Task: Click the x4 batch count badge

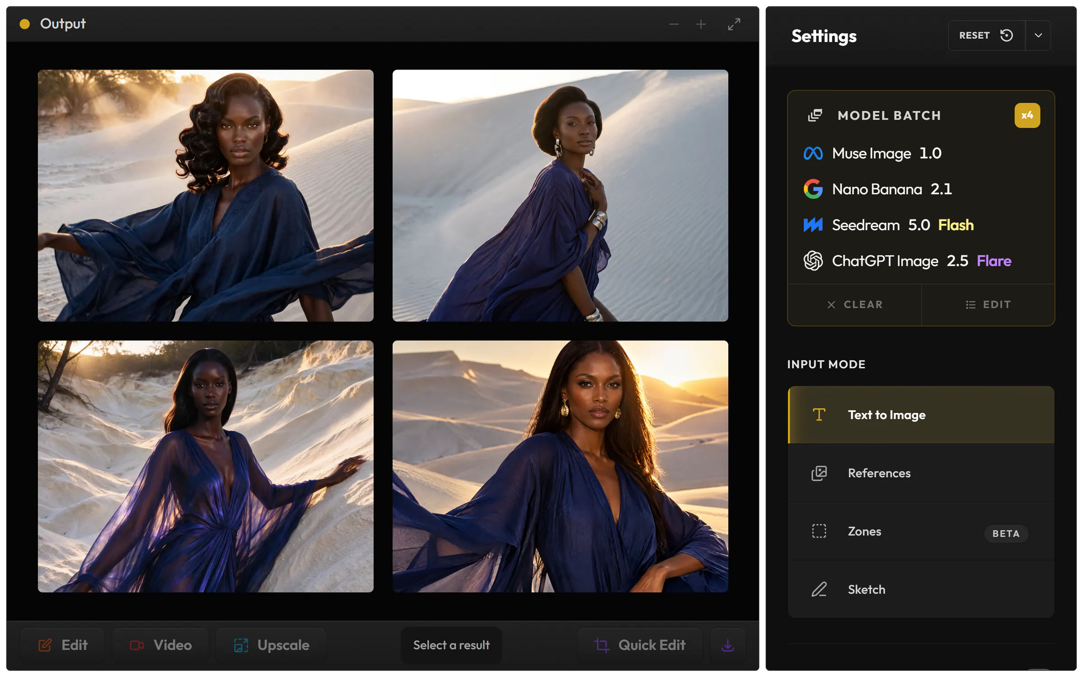Action: point(1027,116)
